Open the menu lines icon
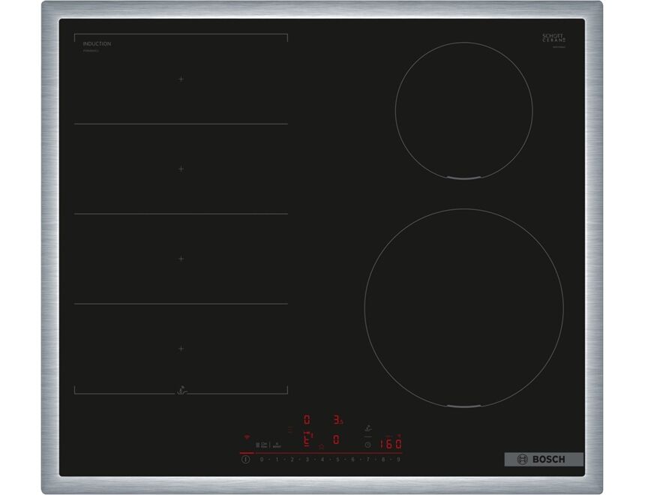This screenshot has width=645, height=495. click(x=290, y=428)
